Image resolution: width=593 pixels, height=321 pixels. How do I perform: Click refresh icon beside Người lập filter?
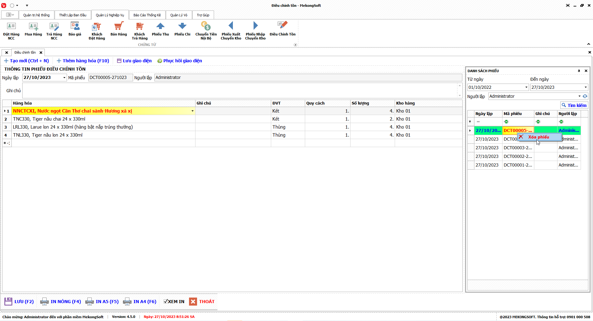tap(585, 96)
